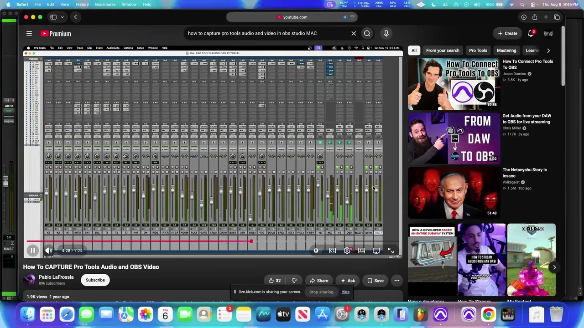Show Safari downloads

524,17
